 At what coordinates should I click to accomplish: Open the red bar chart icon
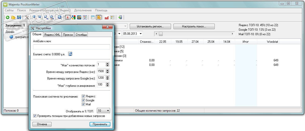coord(107,17)
